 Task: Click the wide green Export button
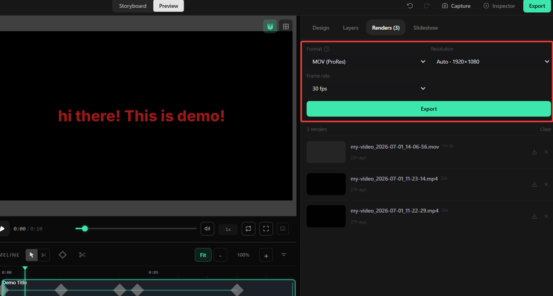point(429,109)
